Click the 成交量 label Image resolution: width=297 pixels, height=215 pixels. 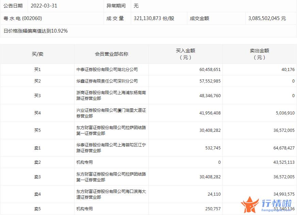coord(115,18)
